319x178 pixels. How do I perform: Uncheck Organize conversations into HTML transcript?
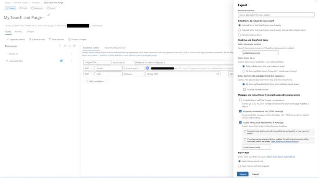pos(240,111)
